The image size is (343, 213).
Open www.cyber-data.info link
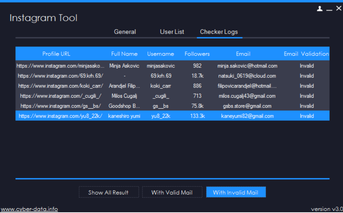pos(29,209)
